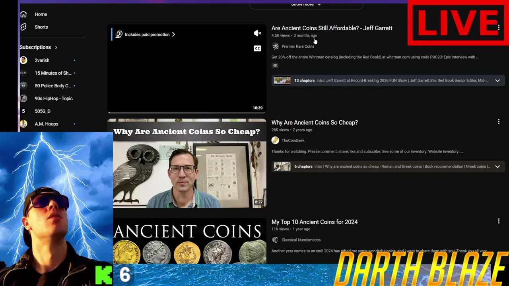Visit the TheCoinGeek channel name
509x286 pixels.
[x=293, y=141]
